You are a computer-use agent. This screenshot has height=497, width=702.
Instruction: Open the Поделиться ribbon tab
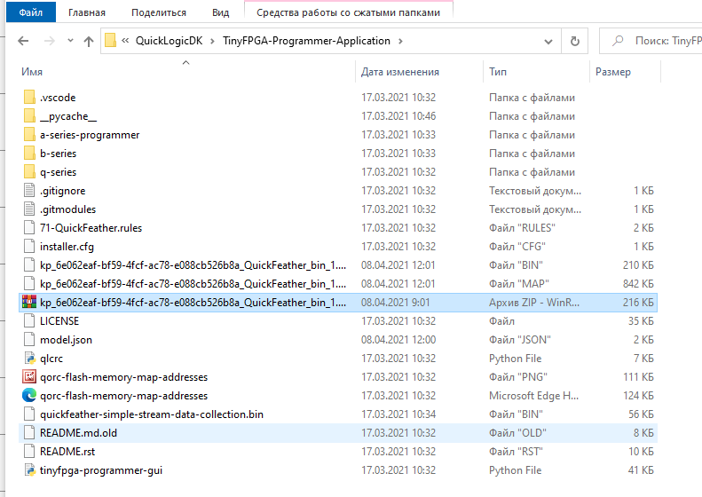pos(159,12)
